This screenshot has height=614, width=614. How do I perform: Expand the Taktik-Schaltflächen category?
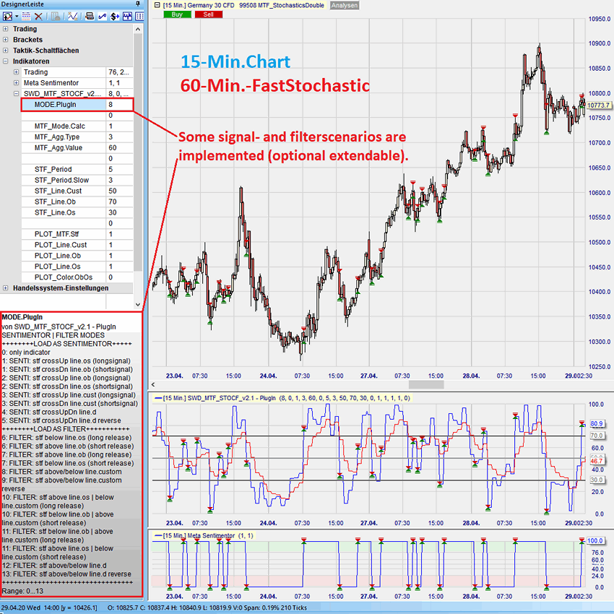pos(6,51)
